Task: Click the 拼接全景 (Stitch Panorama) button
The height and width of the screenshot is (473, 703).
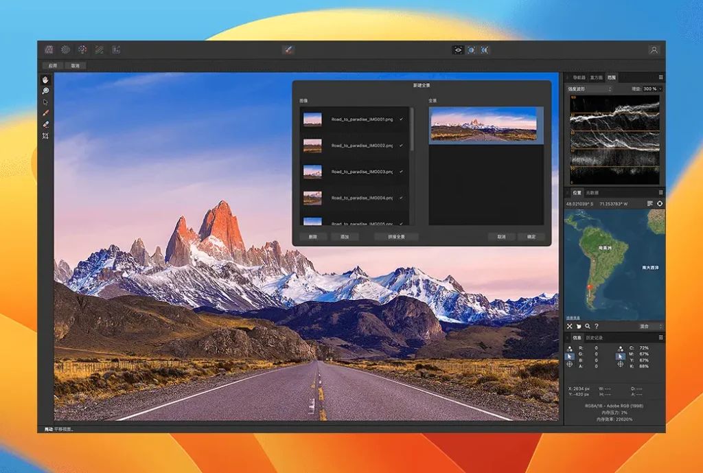Action: coord(396,237)
